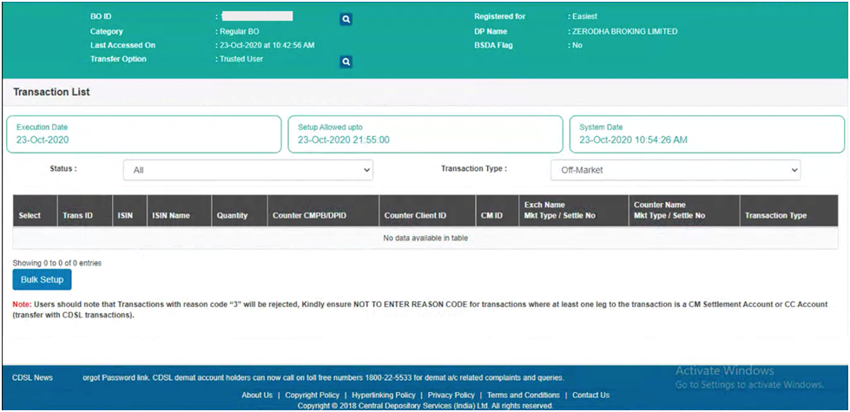Open the Copyright Policy link
The image size is (850, 412).
(x=313, y=396)
